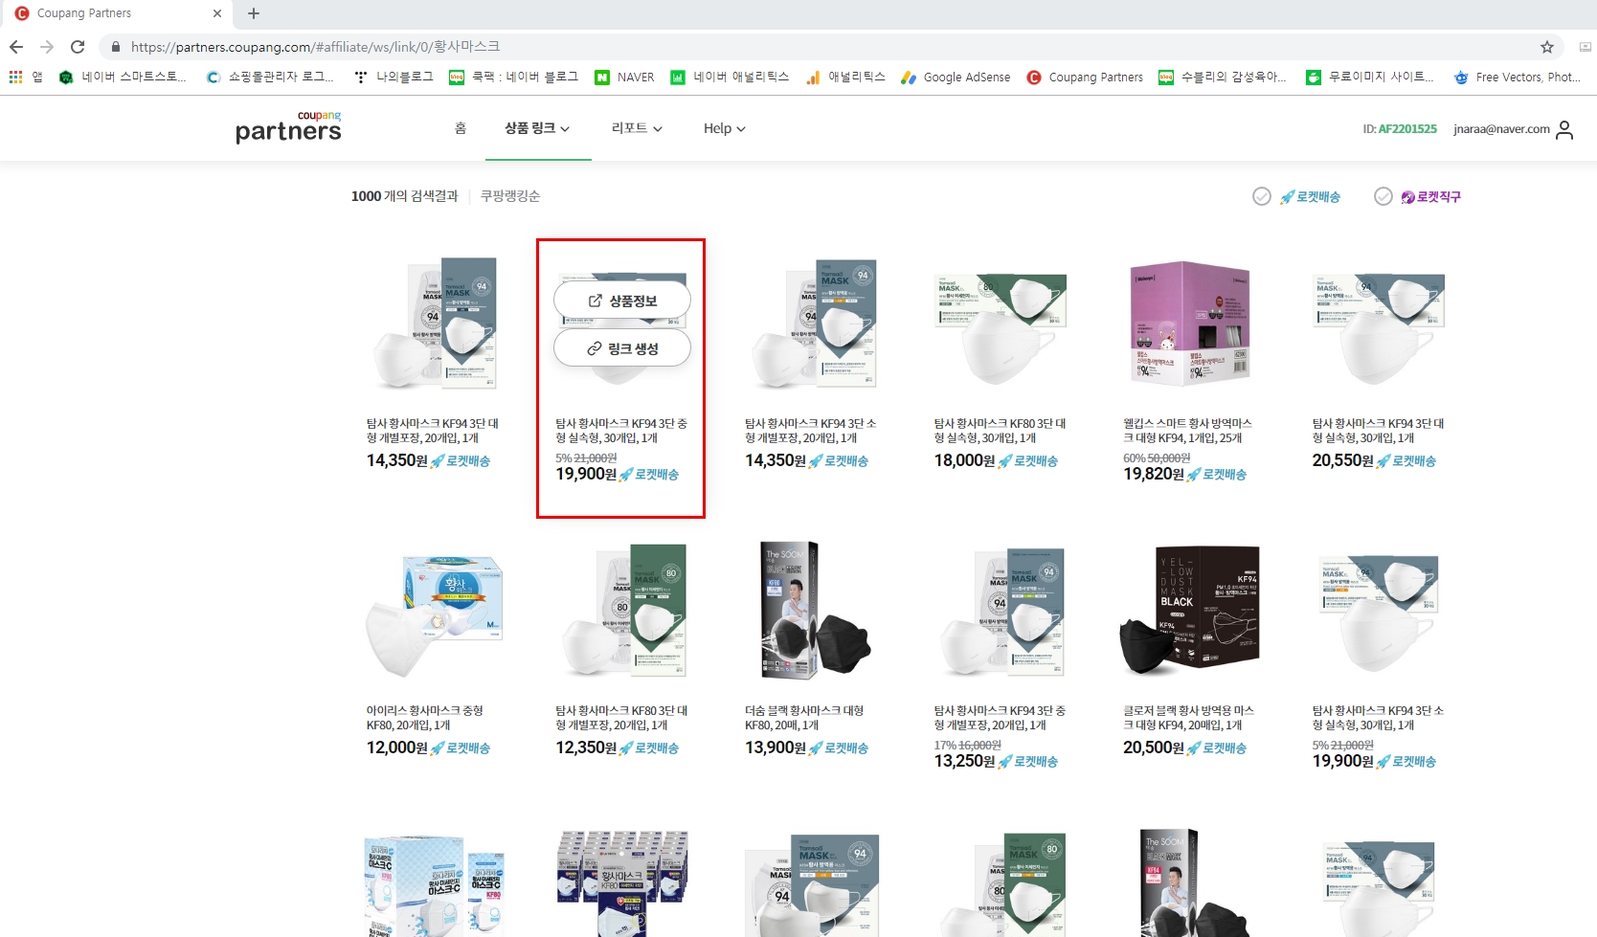The width and height of the screenshot is (1597, 937).
Task: Click the 12,000원 price
Action: 396,747
